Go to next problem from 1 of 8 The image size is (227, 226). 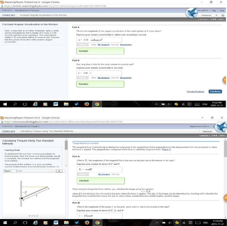[x=222, y=19]
